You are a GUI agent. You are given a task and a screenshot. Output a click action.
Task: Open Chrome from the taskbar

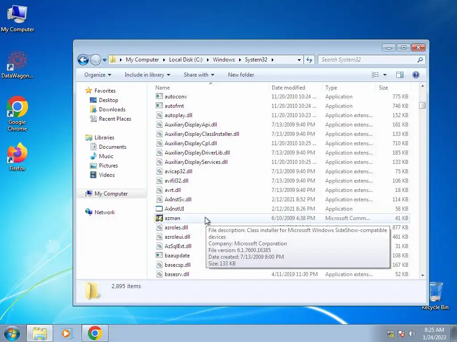(95, 333)
